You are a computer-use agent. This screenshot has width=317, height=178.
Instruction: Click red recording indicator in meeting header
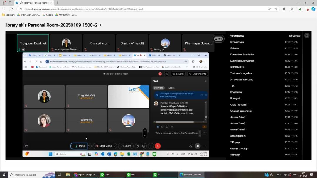click(160, 74)
